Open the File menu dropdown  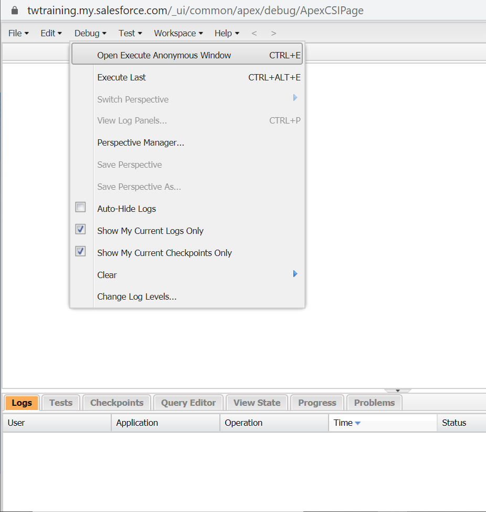coord(18,33)
